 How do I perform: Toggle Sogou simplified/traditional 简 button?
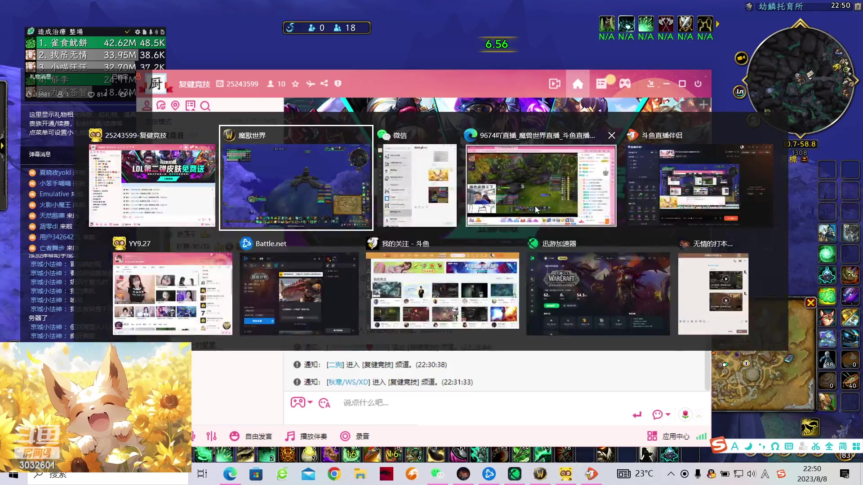tap(843, 446)
